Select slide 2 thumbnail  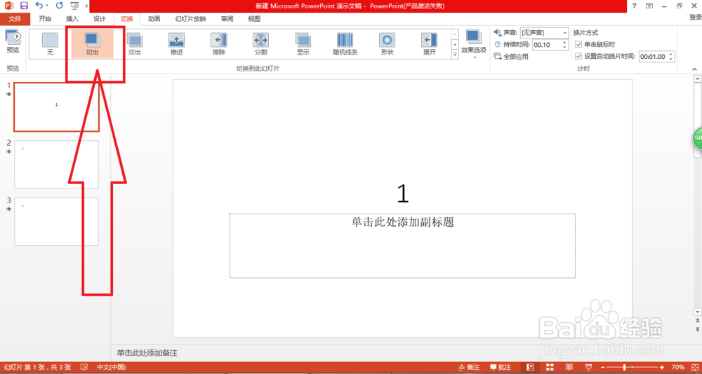click(x=56, y=165)
